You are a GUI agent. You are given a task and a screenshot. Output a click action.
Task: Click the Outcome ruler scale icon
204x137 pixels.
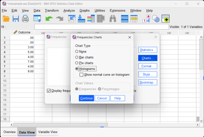pos(15,32)
